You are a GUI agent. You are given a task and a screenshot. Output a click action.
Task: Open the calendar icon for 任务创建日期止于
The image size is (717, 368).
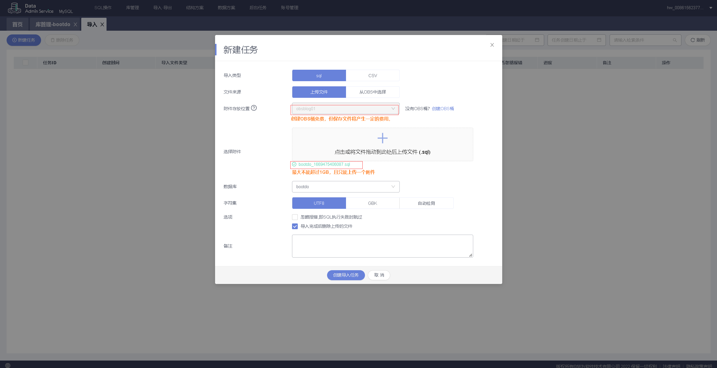[x=599, y=40]
